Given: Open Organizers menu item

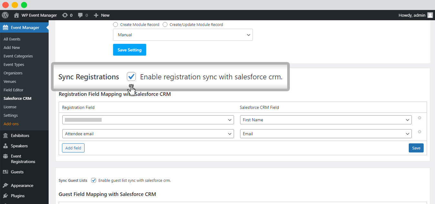Looking at the screenshot, I should (13, 73).
